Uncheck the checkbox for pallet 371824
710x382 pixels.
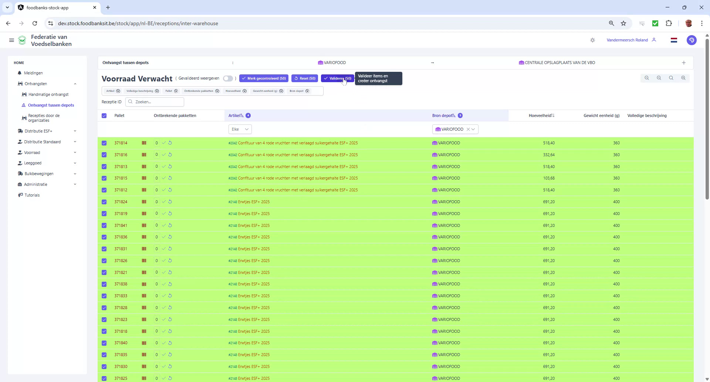coord(104,202)
